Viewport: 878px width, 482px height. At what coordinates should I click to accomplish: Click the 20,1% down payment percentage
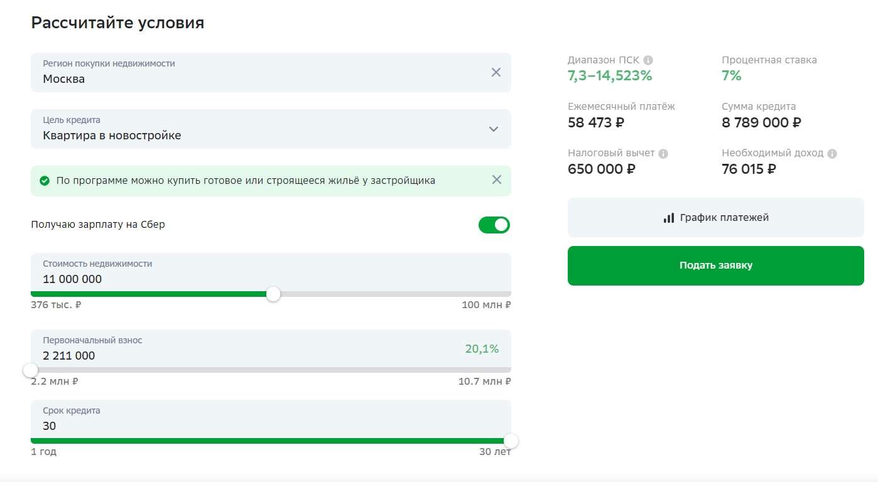tap(482, 349)
